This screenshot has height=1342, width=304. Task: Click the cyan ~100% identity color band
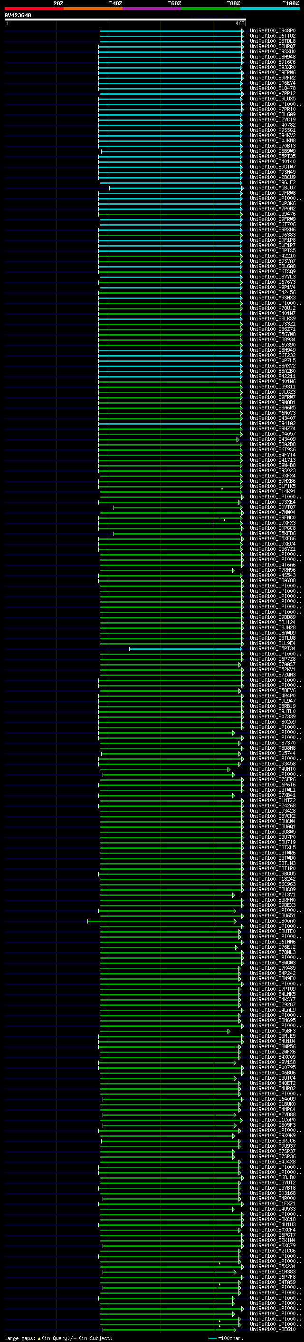pos(270,9)
